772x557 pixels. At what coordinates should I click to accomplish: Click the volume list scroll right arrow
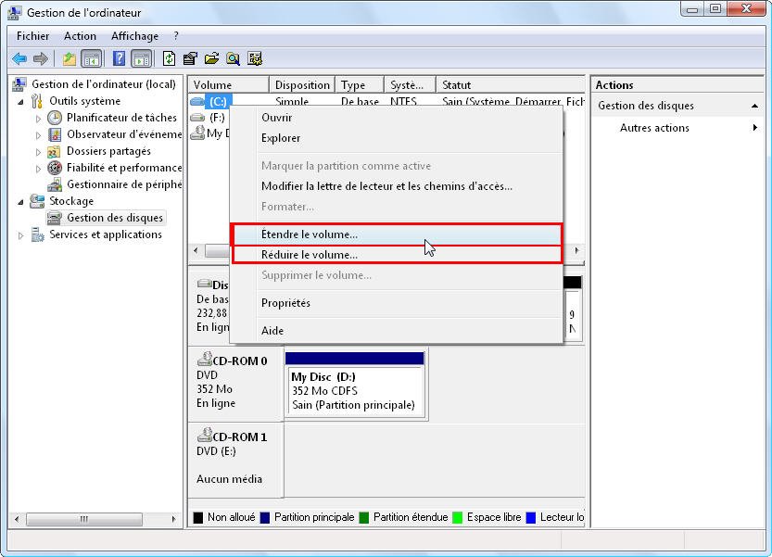(576, 250)
